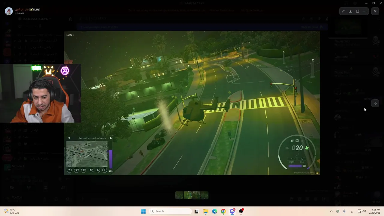
Task: Forward the image using the arrow icon
Action: click(343, 11)
